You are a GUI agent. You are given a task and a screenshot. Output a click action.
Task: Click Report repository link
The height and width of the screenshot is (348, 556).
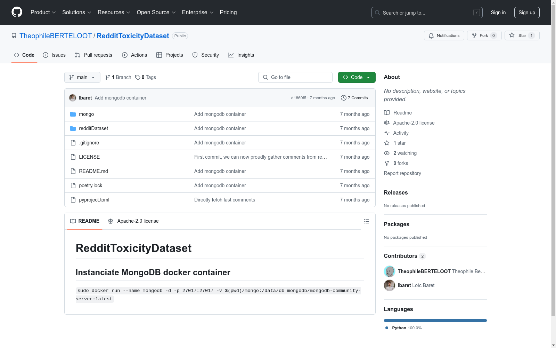(402, 173)
